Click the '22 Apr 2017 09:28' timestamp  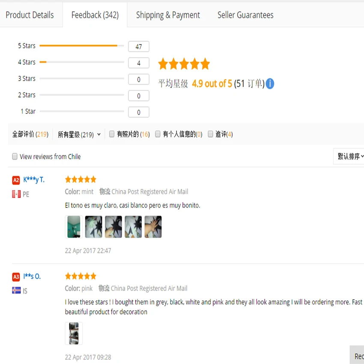coord(88,357)
